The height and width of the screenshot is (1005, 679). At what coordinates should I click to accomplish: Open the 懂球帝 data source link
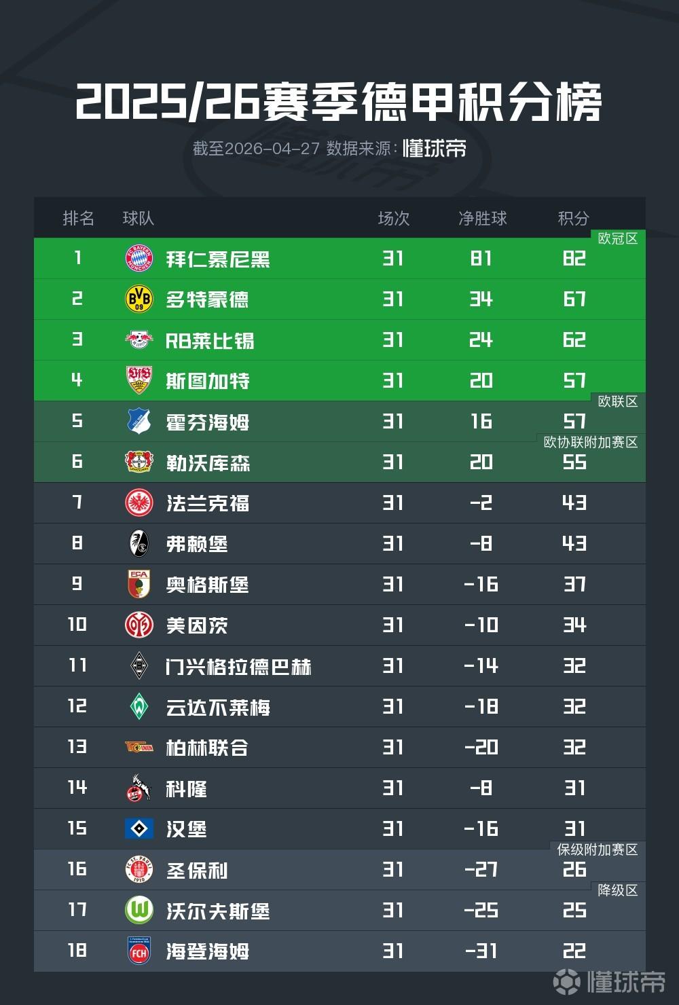435,148
